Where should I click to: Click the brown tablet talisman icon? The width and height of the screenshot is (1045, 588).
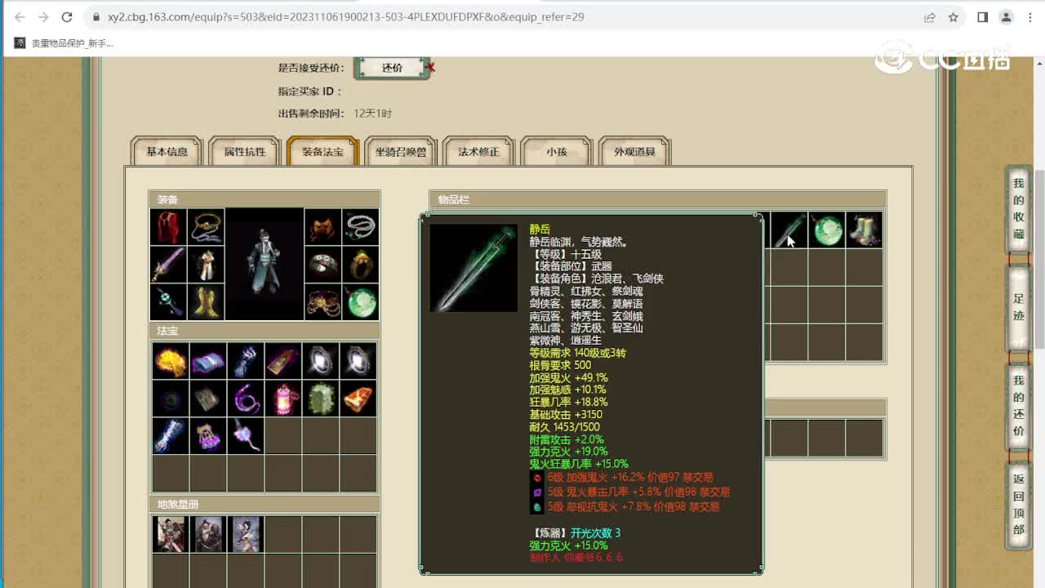tap(283, 361)
